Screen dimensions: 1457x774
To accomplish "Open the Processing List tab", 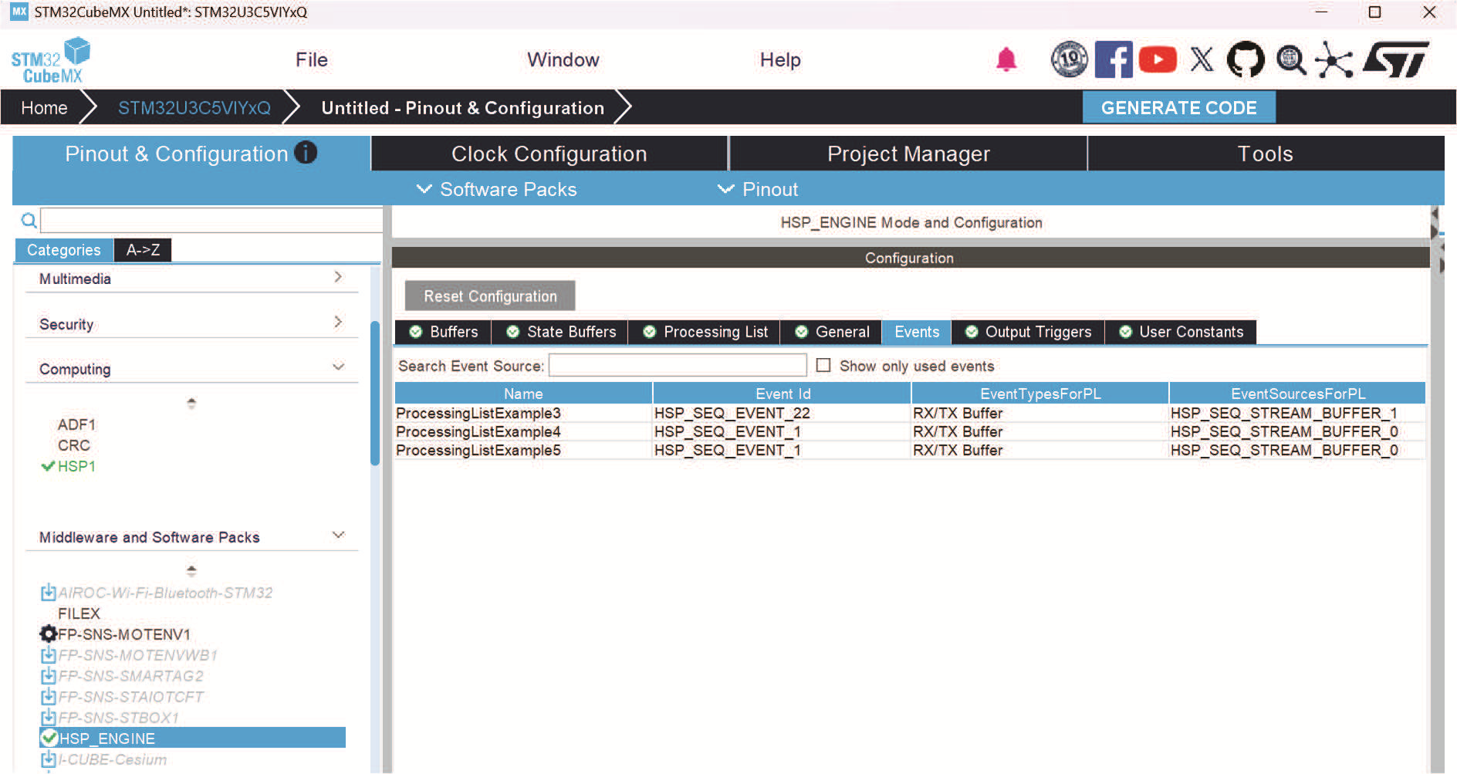I will pyautogui.click(x=705, y=332).
